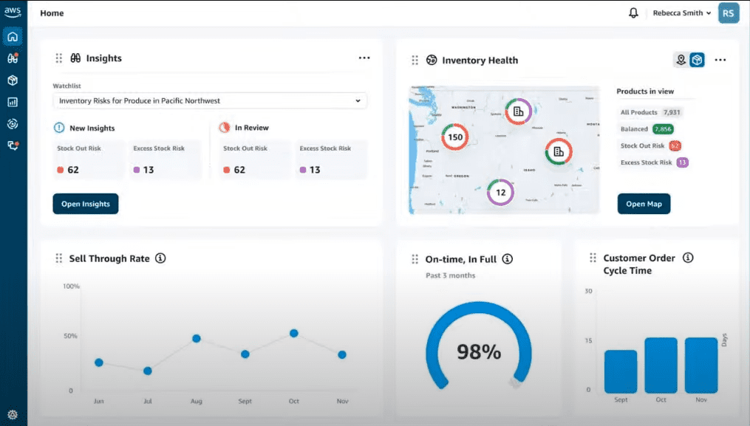Click the Open Map button
750x426 pixels.
click(x=644, y=204)
